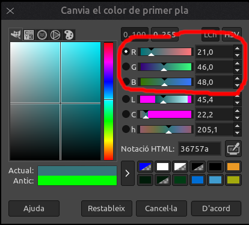Image resolution: width=249 pixels, height=225 pixels.
Task: Click the Chroma C slider
Action: (x=166, y=114)
